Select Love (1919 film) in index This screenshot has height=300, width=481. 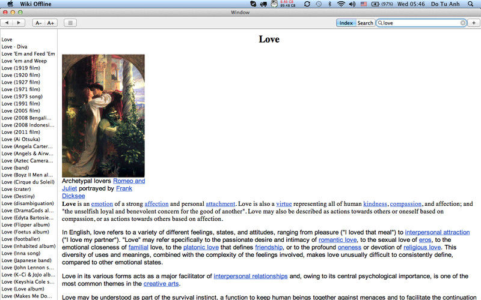pos(20,68)
